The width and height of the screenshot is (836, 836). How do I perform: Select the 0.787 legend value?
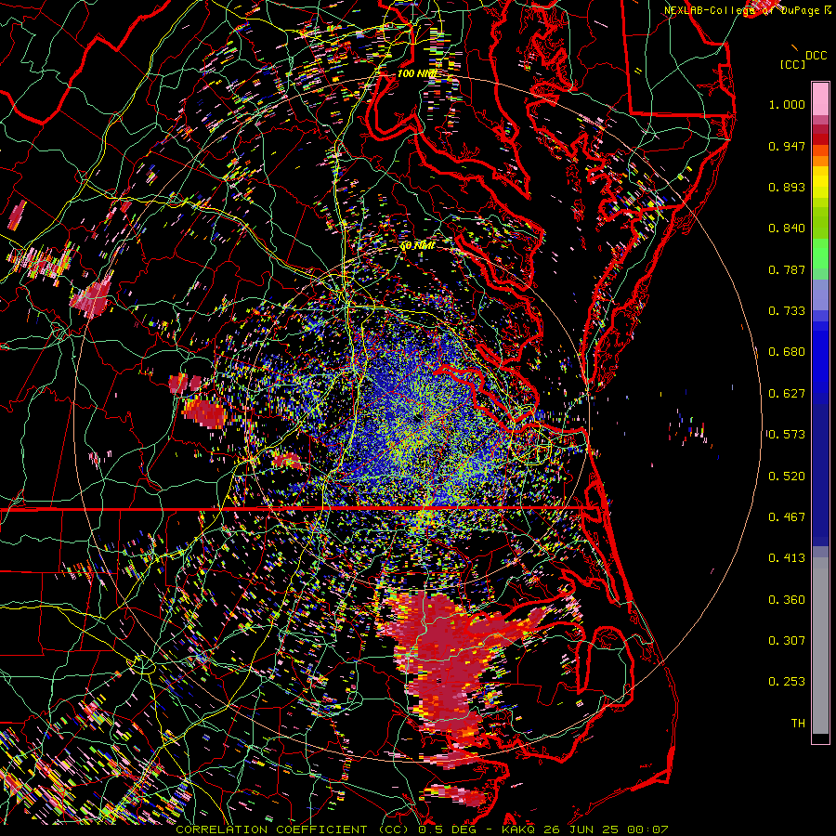(x=787, y=269)
